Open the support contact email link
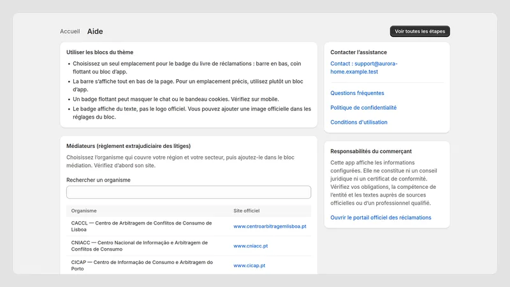Image resolution: width=510 pixels, height=287 pixels. [364, 68]
